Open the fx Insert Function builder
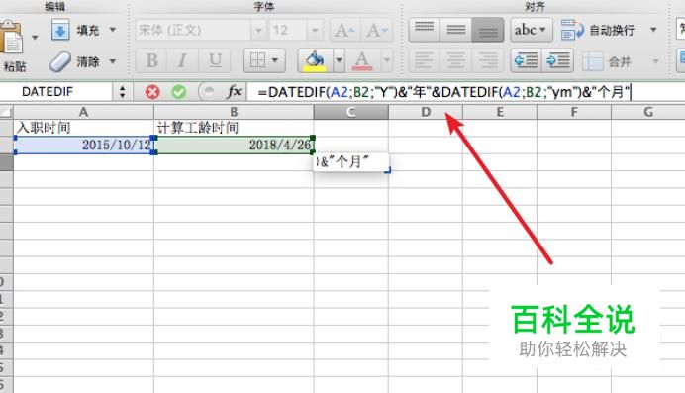 [235, 92]
